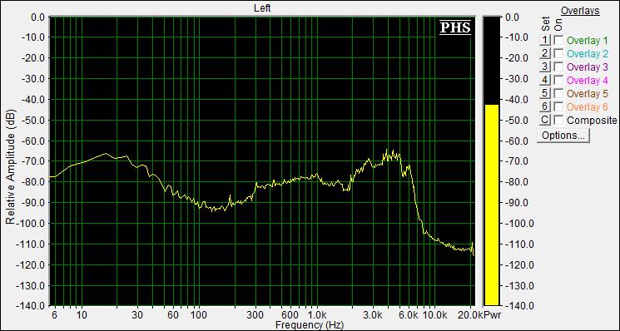Image resolution: width=620 pixels, height=331 pixels.
Task: Click the -40.0 label on right meter scale
Action: [517, 100]
